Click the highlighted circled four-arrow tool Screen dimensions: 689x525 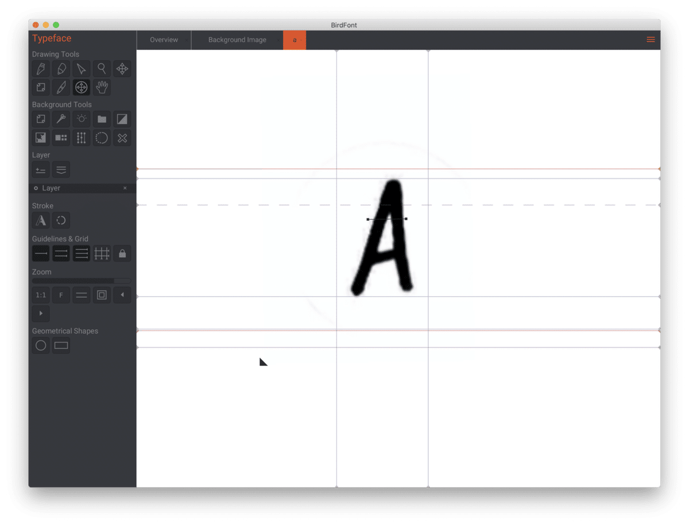tap(82, 87)
